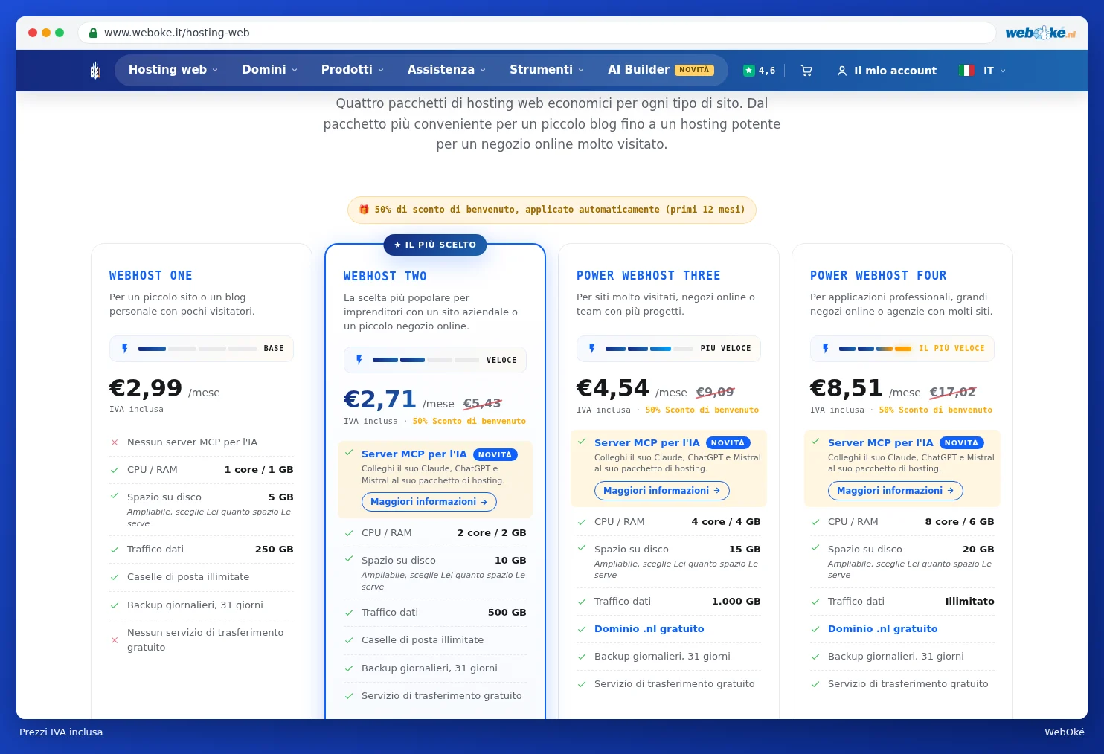Viewport: 1104px width, 754px height.
Task: Click the checkmark beside Webhost Two Backup giornalieri
Action: (349, 668)
